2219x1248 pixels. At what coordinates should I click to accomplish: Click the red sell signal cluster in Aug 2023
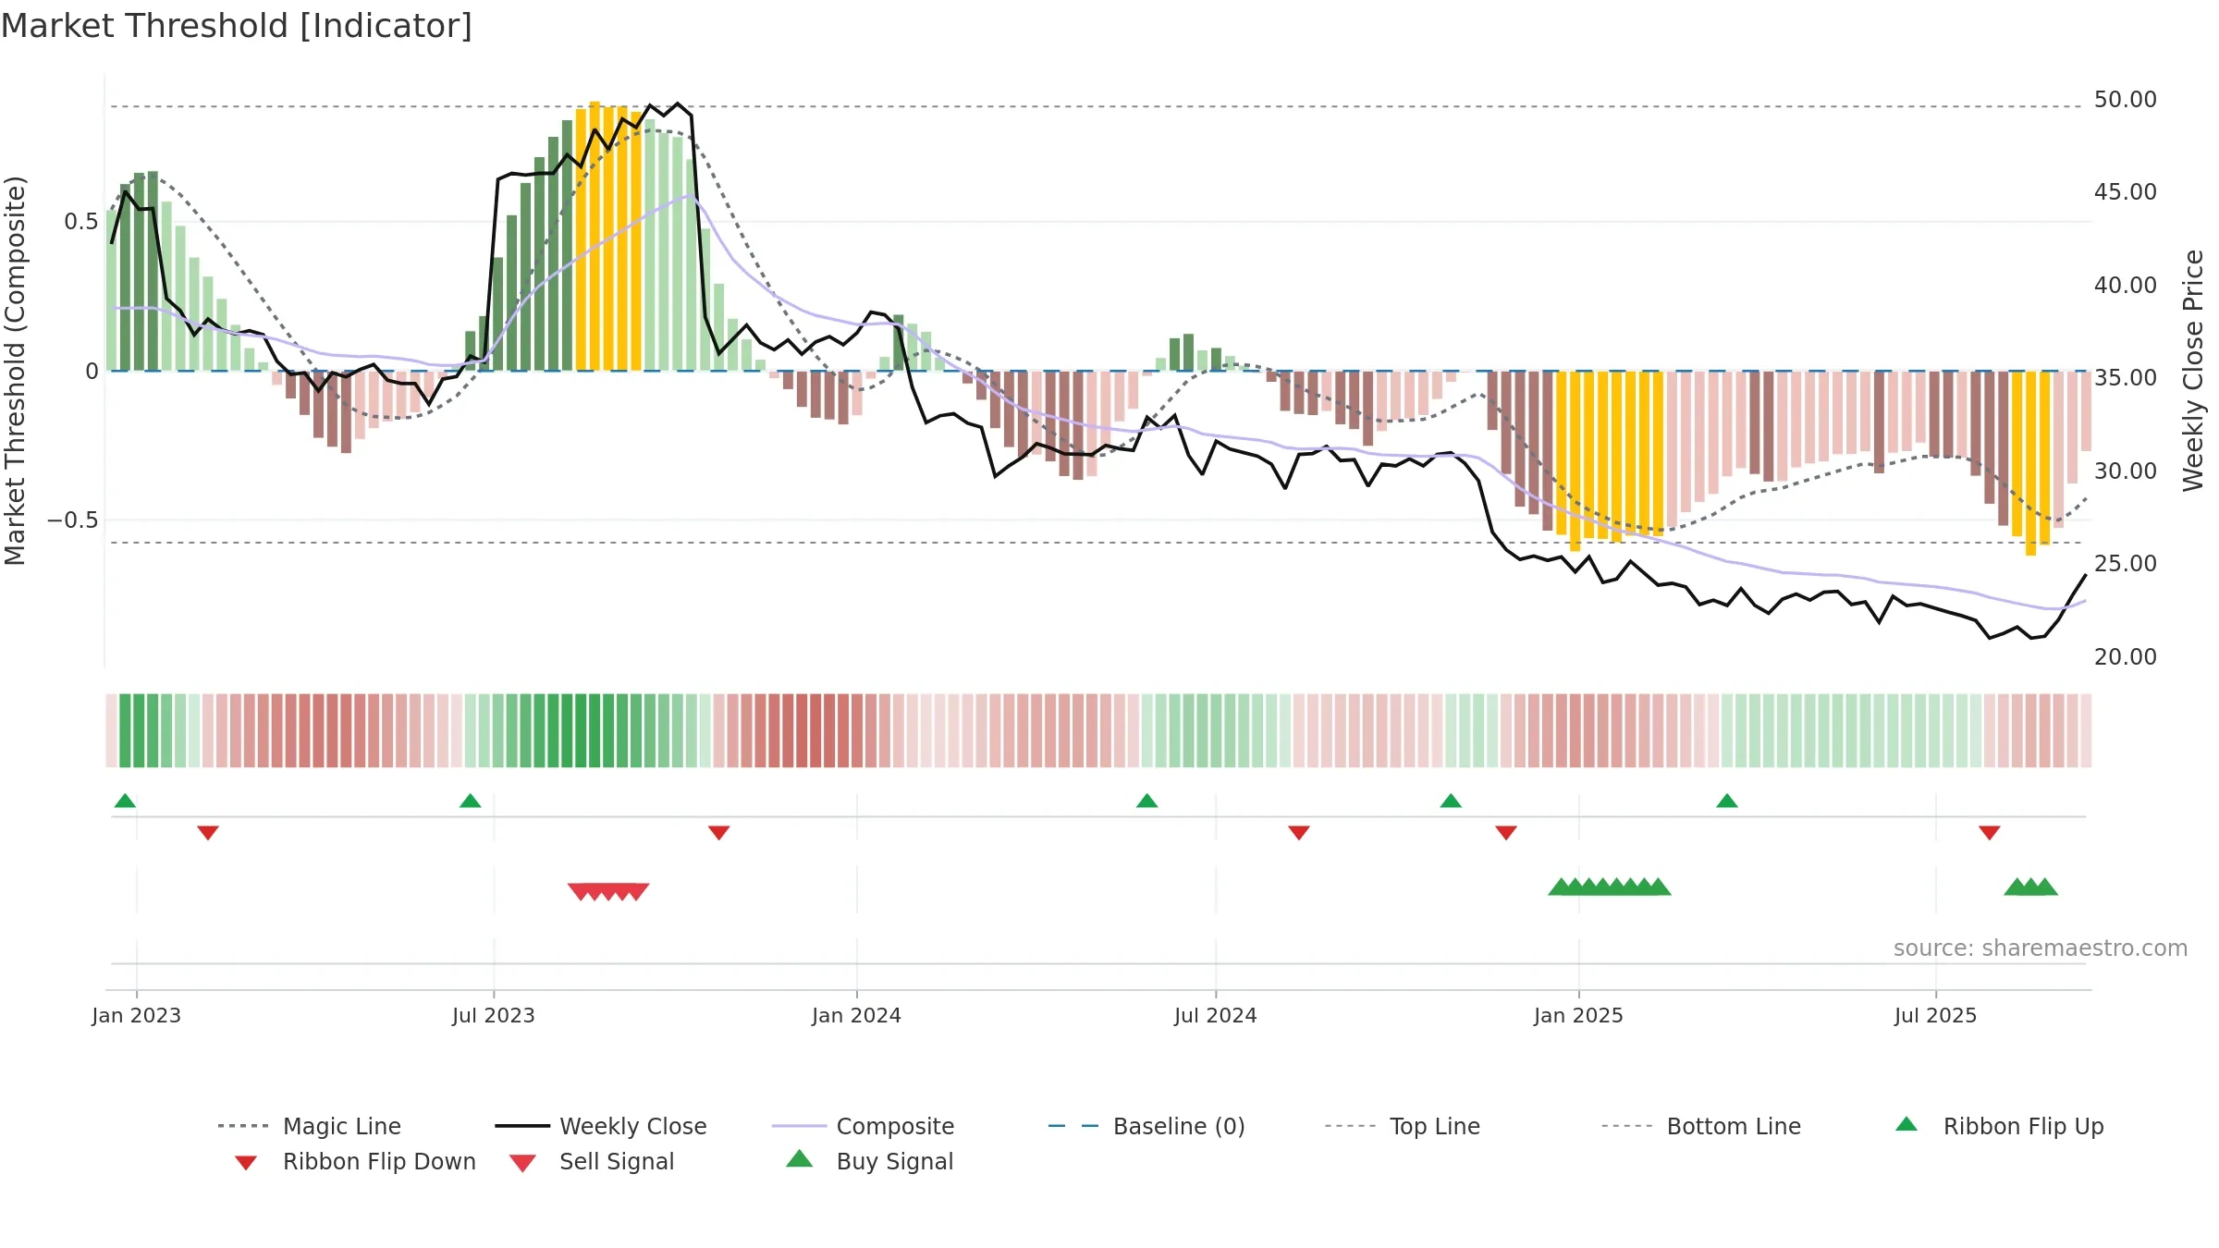[x=608, y=891]
